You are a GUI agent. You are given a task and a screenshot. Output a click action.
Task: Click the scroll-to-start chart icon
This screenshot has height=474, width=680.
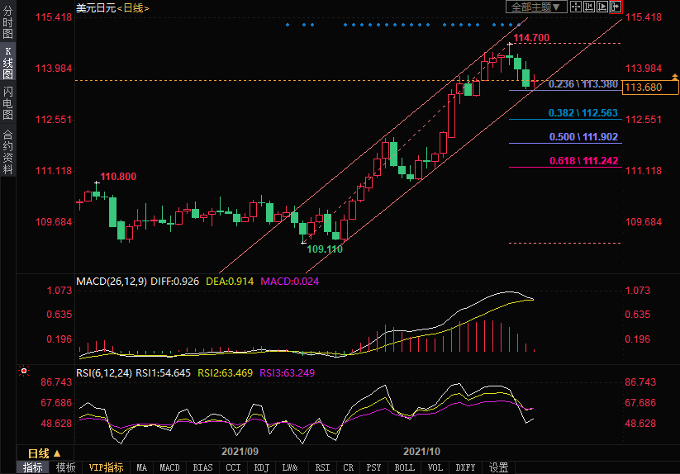coord(589,7)
